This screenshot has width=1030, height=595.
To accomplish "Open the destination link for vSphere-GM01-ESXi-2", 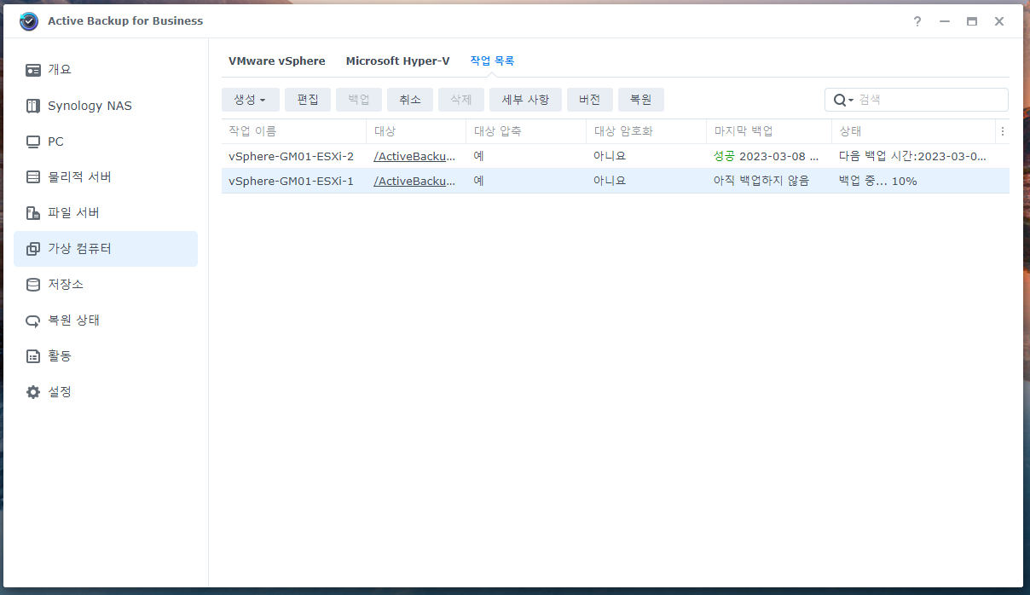I will (x=414, y=157).
